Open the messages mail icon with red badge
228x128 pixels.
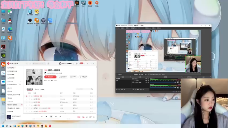(x=80, y=63)
